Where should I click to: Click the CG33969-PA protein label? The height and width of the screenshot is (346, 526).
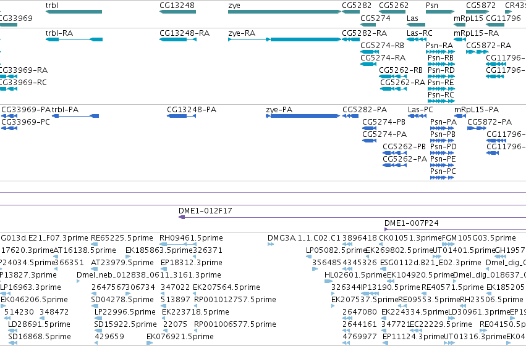(x=26, y=110)
